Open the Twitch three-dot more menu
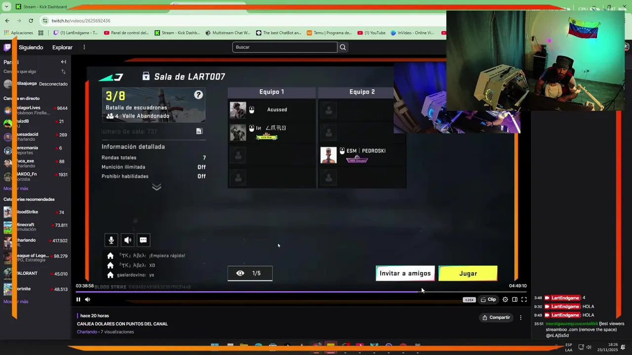The height and width of the screenshot is (355, 632). click(x=84, y=47)
